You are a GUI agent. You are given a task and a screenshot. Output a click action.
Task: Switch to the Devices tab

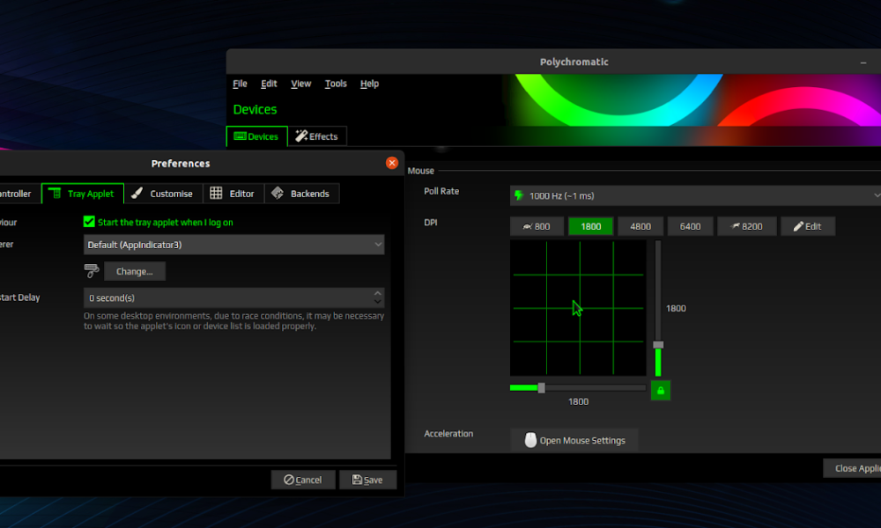click(256, 136)
